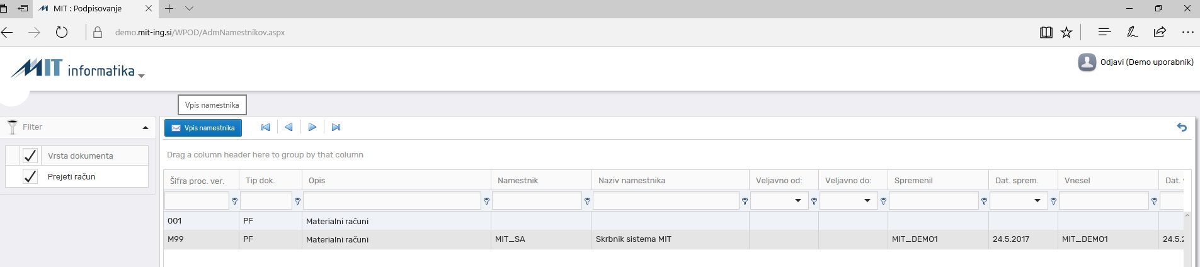
Task: Select the MIT : Podpisovanje browser tab
Action: [x=88, y=9]
